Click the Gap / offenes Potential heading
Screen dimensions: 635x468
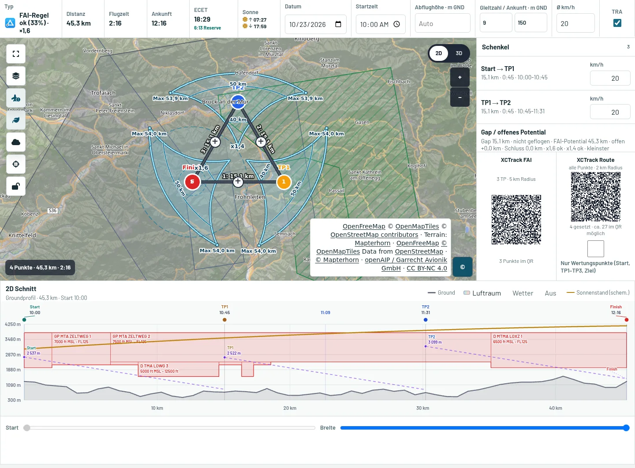click(513, 132)
